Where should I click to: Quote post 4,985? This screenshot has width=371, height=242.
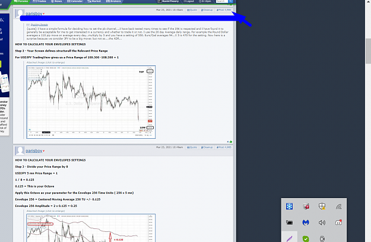click(x=192, y=147)
